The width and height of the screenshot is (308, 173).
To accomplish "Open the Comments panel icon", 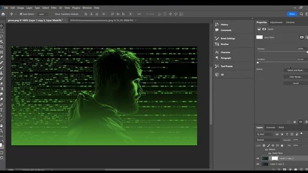I will click(217, 30).
